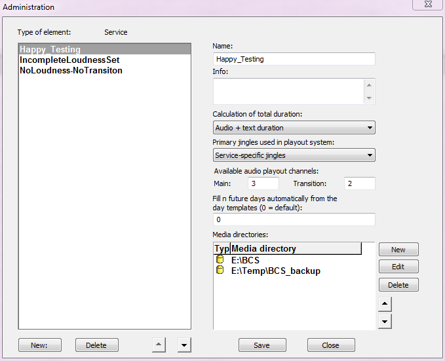Click the database icon beside E:\BCS
445x361 pixels.
tap(220, 260)
